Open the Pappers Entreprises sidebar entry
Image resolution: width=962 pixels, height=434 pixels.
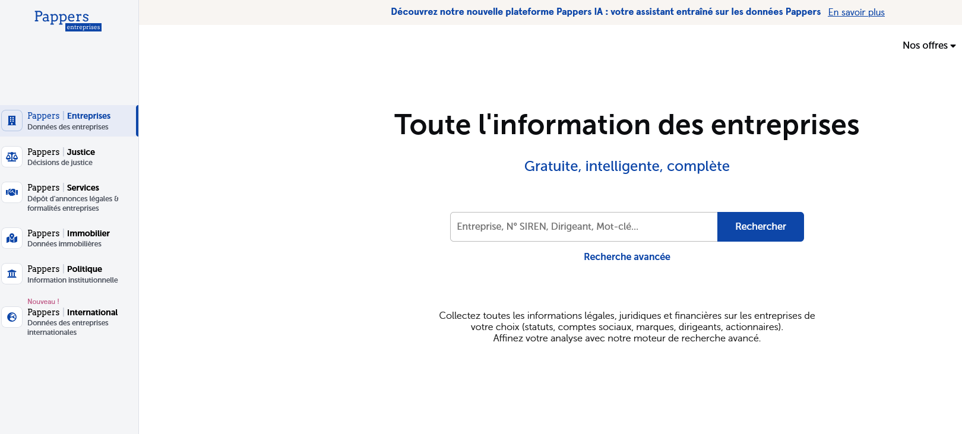69,121
